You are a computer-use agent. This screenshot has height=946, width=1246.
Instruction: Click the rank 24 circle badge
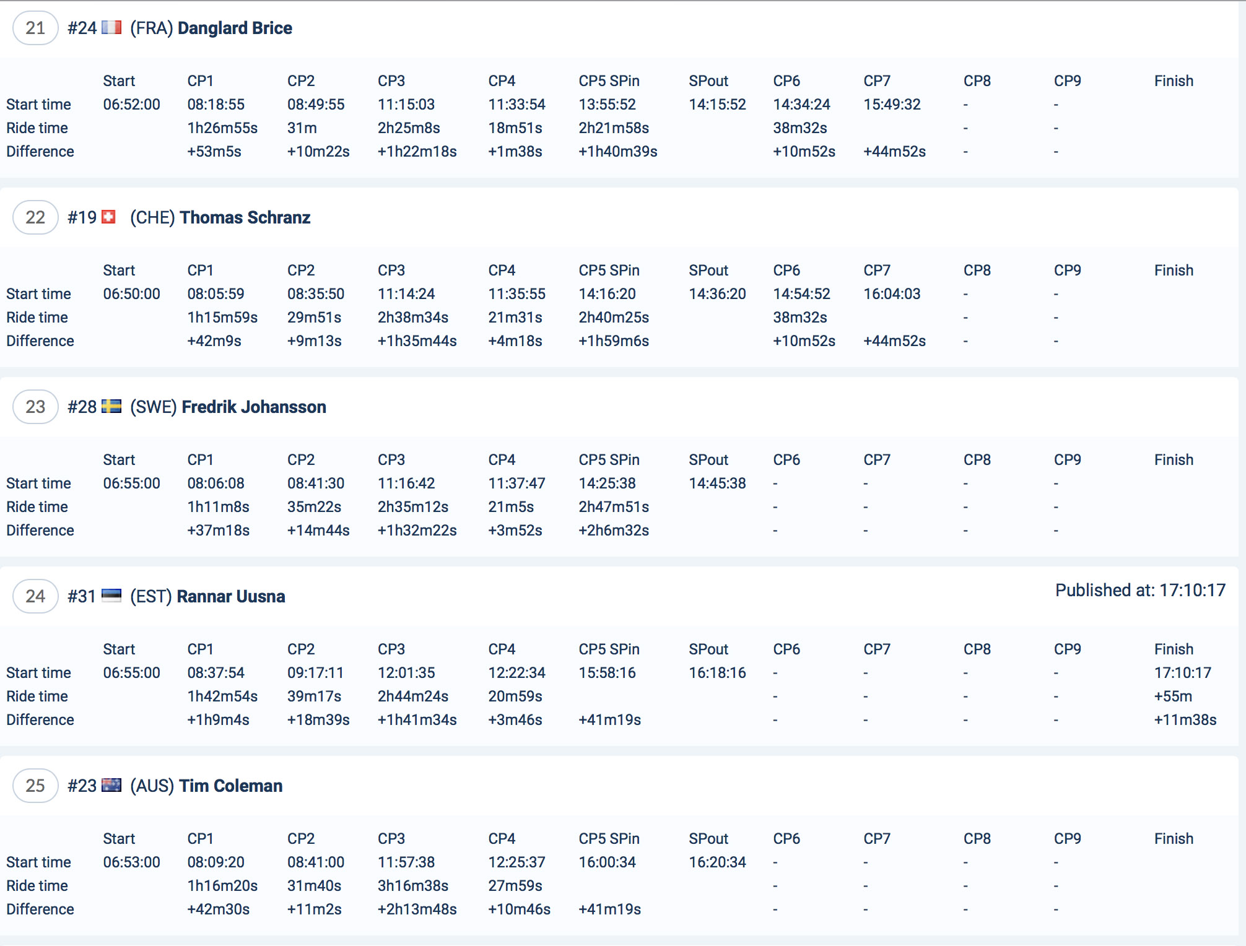point(35,596)
